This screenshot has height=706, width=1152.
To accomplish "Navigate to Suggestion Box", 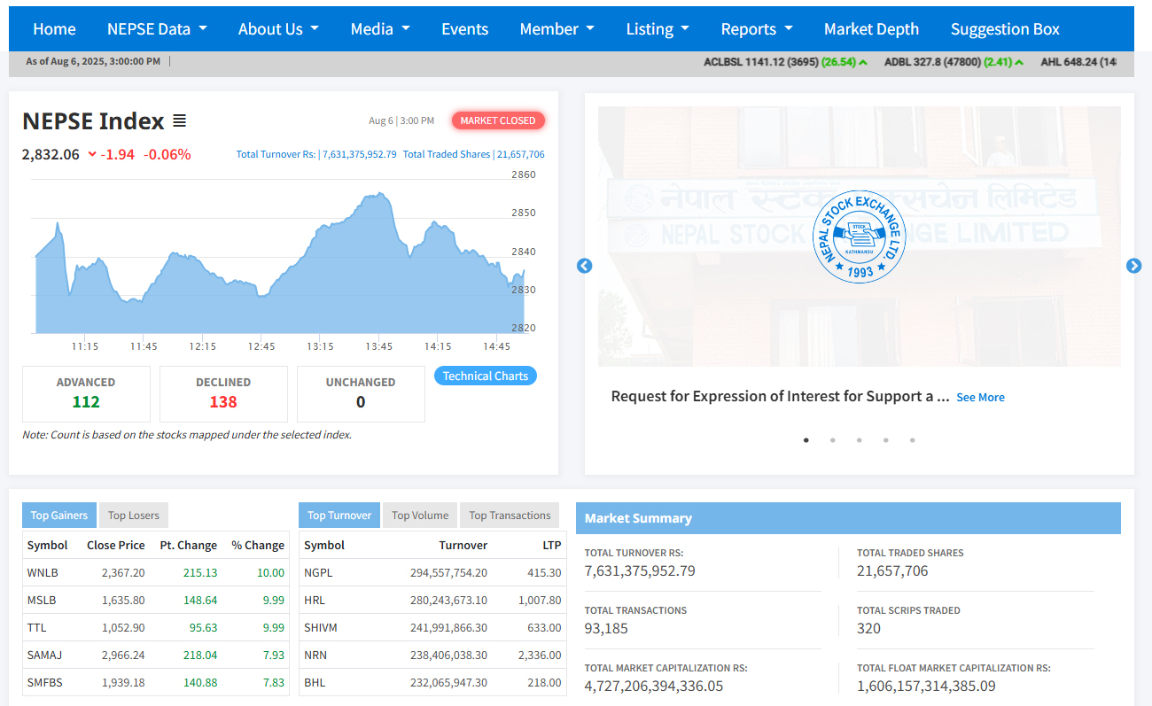I will pyautogui.click(x=1005, y=29).
